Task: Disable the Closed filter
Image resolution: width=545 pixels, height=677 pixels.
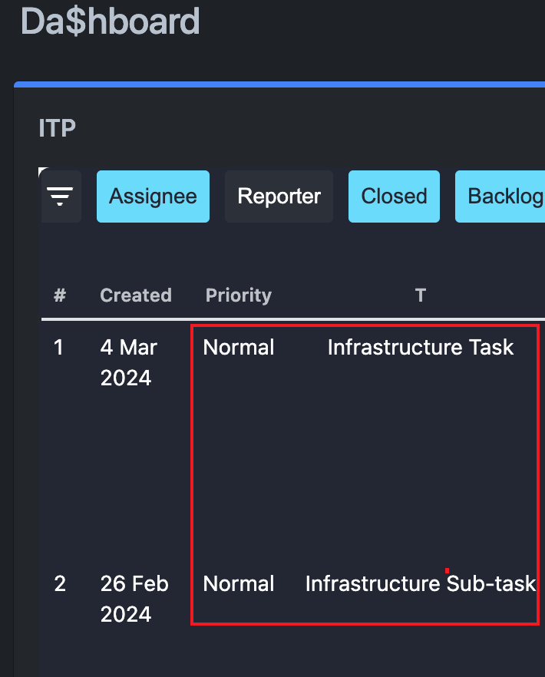Action: [x=394, y=196]
